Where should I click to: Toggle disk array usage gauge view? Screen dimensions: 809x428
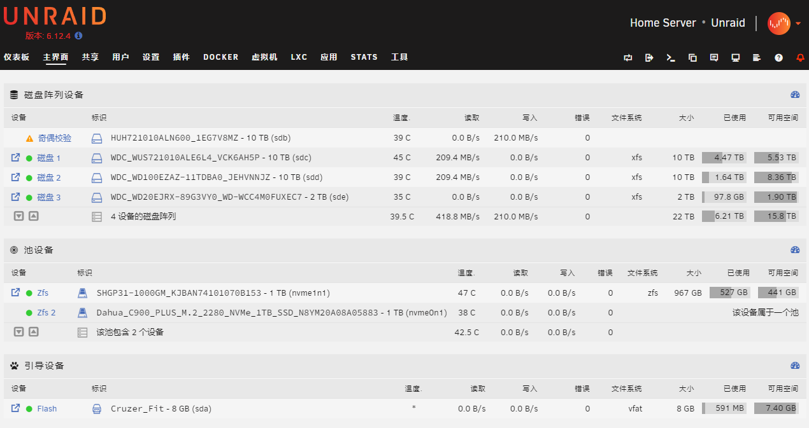pyautogui.click(x=795, y=95)
